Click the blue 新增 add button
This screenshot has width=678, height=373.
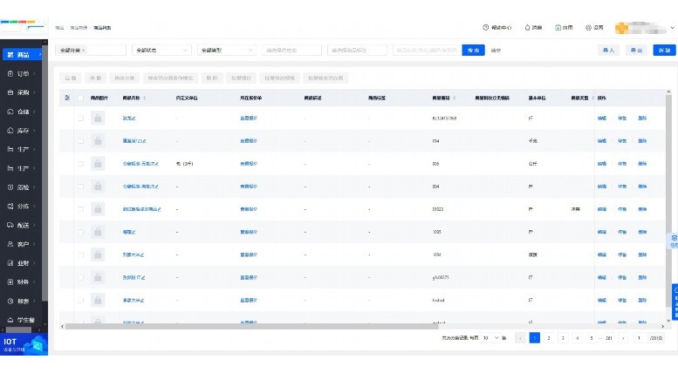[x=664, y=50]
